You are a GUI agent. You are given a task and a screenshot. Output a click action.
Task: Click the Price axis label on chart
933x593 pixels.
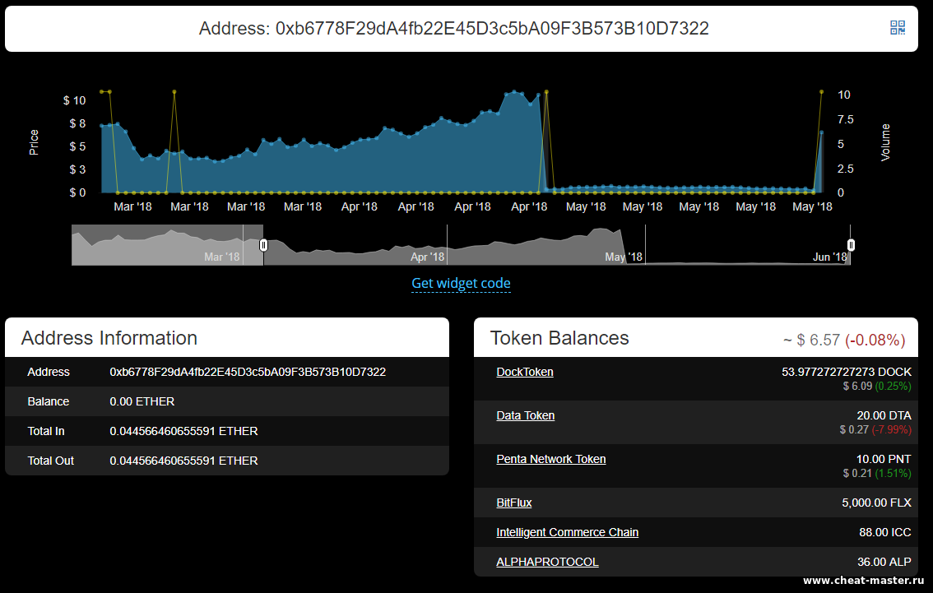(x=34, y=142)
